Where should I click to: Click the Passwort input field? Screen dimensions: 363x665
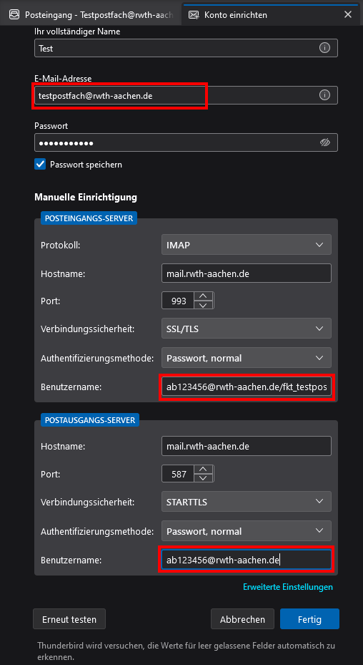[x=186, y=142]
